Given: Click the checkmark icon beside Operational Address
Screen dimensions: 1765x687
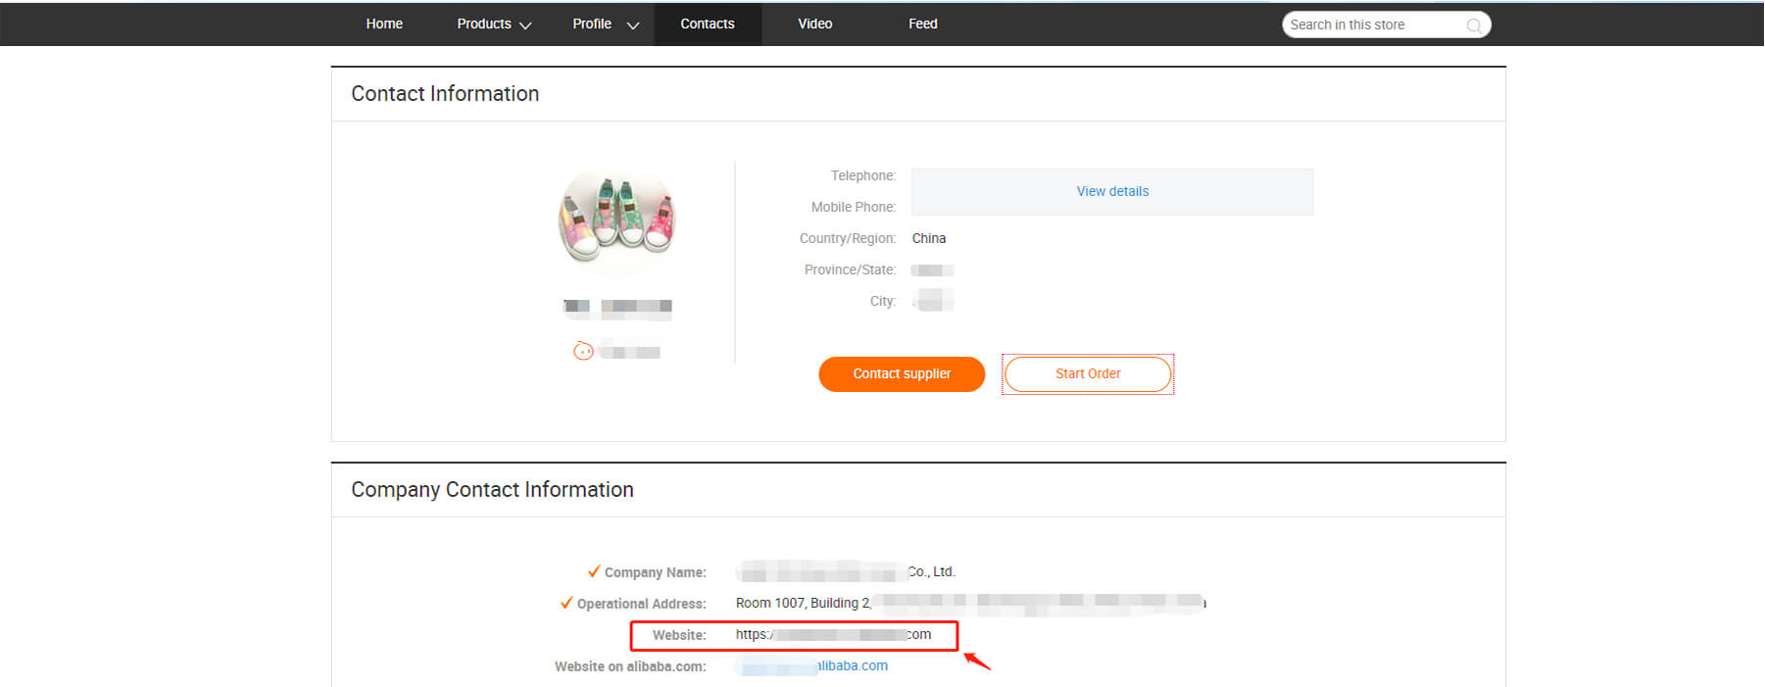Looking at the screenshot, I should point(565,603).
